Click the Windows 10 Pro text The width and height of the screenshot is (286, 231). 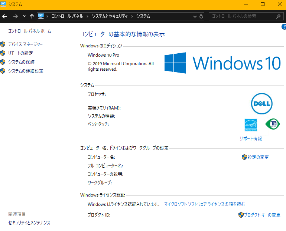pos(103,55)
